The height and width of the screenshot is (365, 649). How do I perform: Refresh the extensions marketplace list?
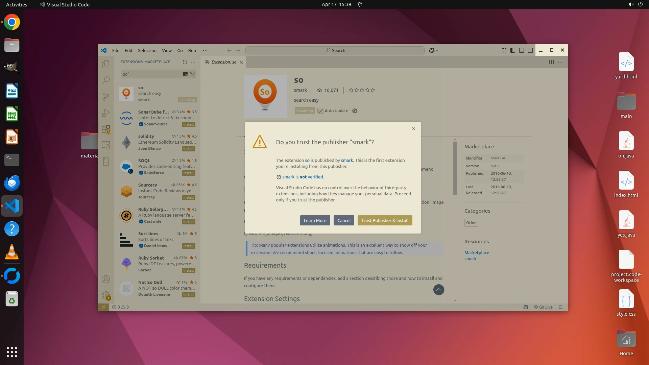coord(185,62)
